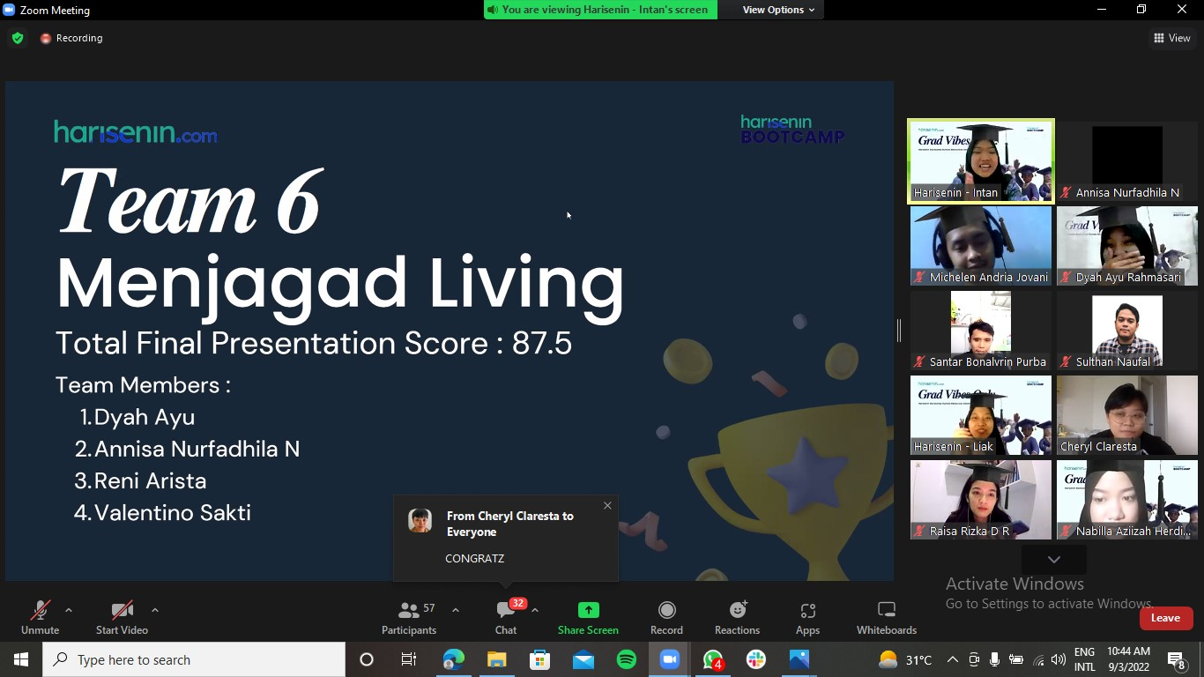The width and height of the screenshot is (1204, 677).
Task: Click the microphone tray icon
Action: pos(995,659)
